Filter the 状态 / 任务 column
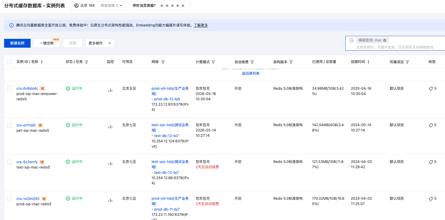 tap(86, 62)
